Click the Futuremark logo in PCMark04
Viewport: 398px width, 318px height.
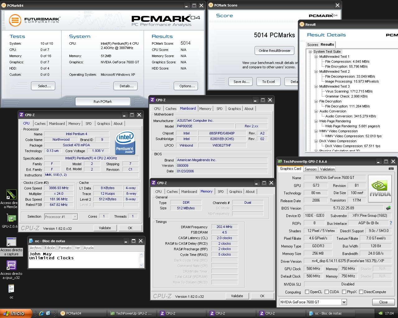34,20
